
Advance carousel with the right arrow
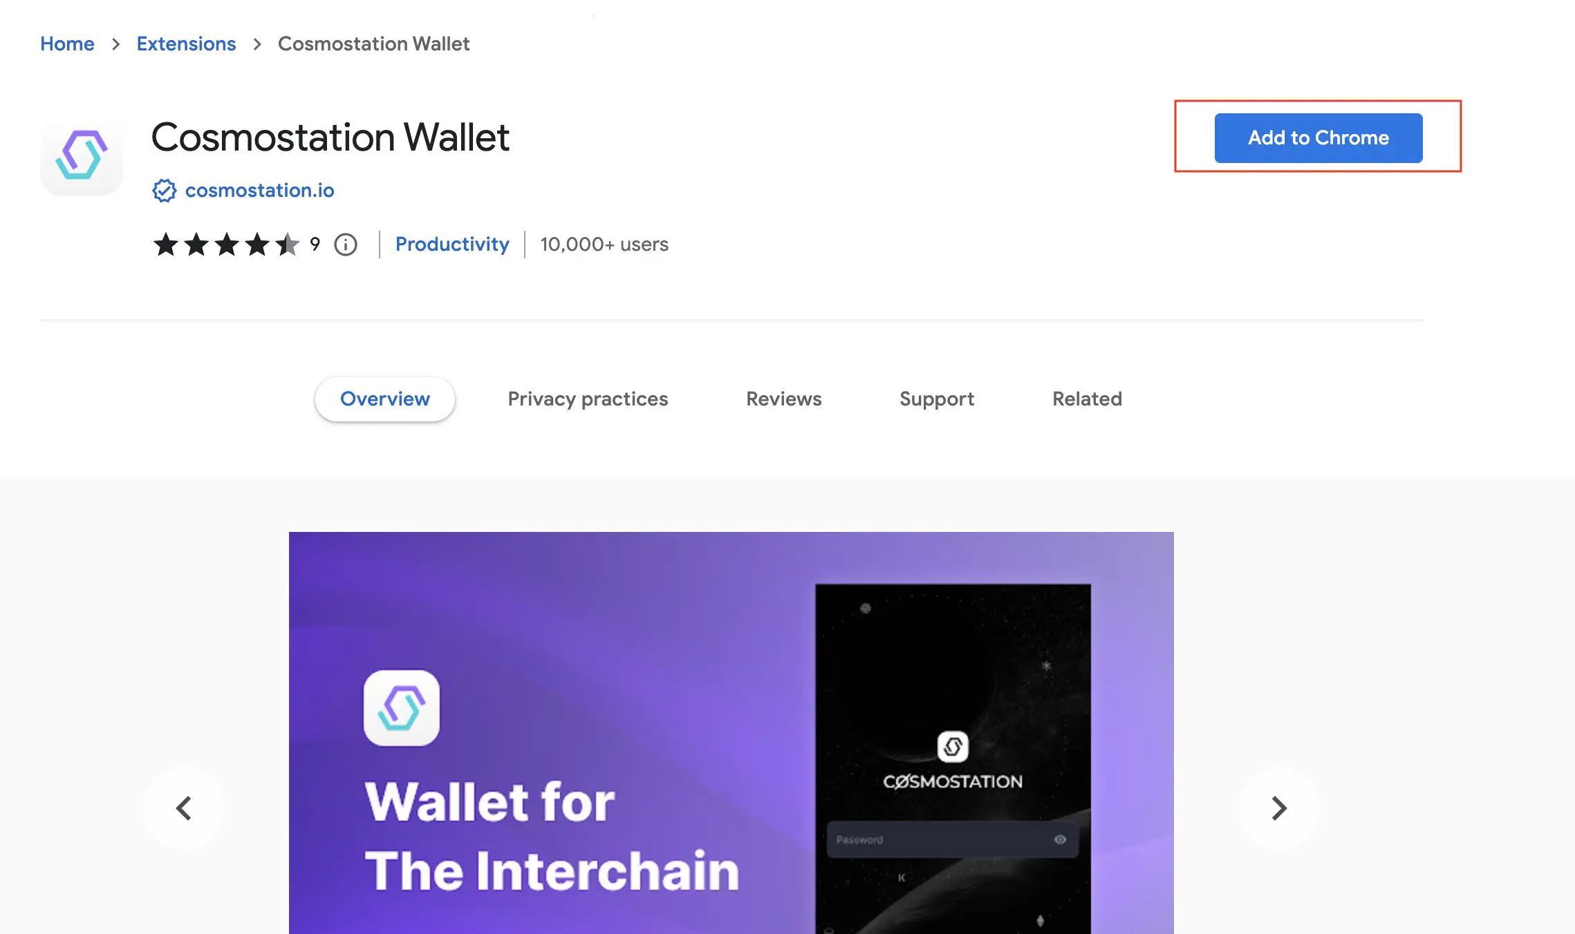coord(1278,808)
